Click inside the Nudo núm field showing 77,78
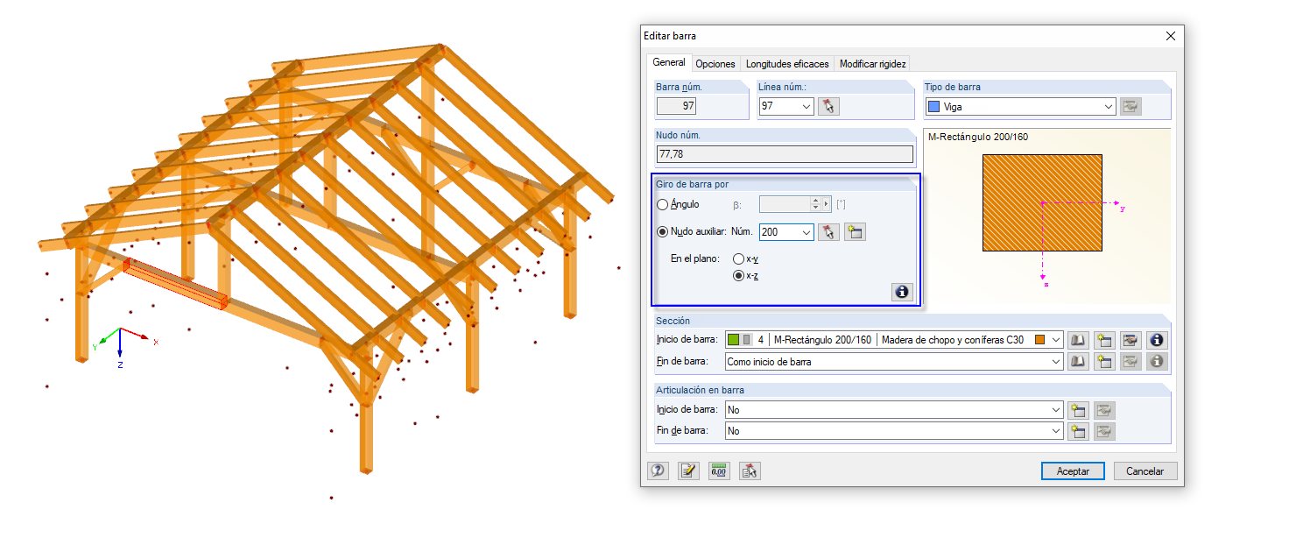This screenshot has height=552, width=1289. tap(785, 153)
